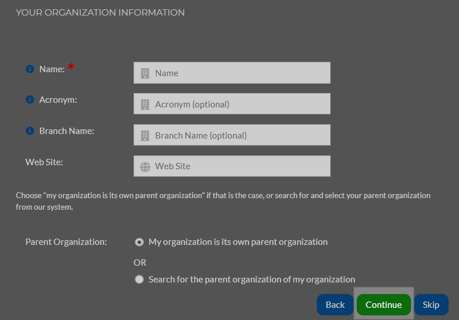Click the info icon beside Name label
The width and height of the screenshot is (459, 320).
30,69
